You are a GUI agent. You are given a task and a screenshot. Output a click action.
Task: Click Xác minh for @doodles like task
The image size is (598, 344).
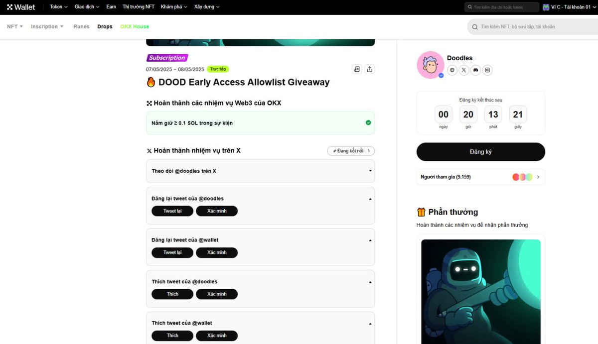click(217, 294)
